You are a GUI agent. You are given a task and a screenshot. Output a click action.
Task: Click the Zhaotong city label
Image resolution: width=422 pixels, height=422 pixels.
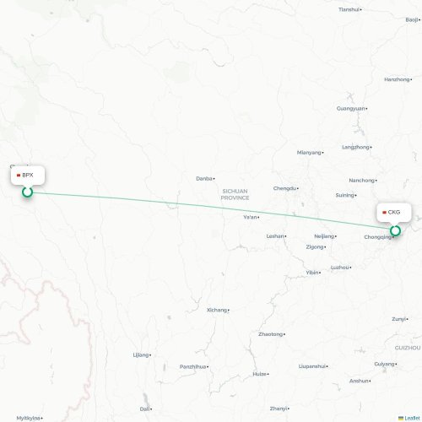(x=270, y=334)
